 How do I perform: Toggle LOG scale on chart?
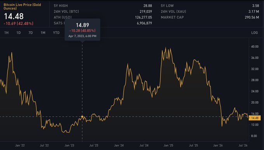254,33
